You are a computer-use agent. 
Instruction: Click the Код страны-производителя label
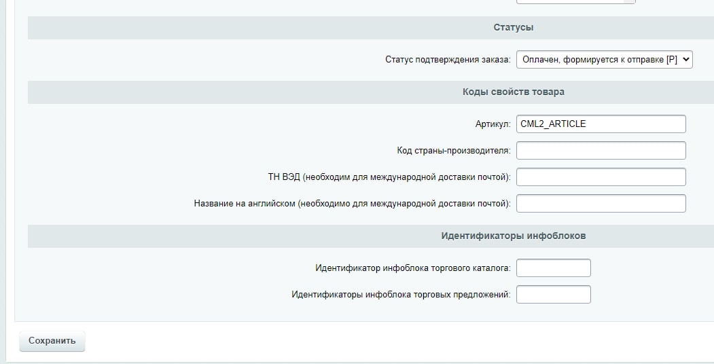click(x=454, y=151)
